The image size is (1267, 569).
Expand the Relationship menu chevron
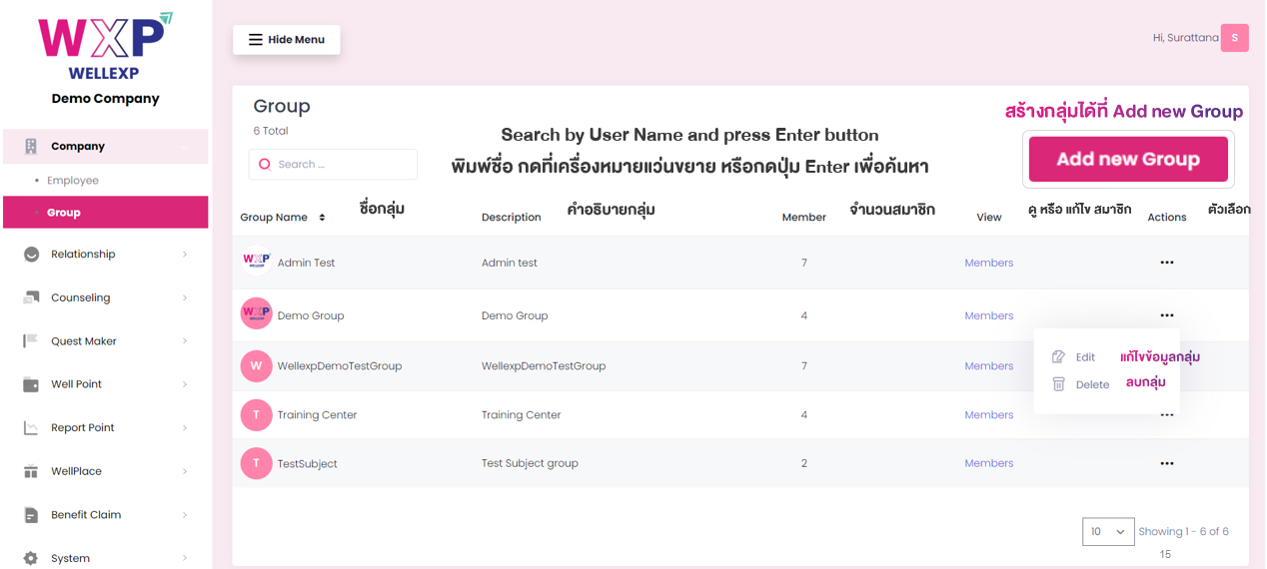point(185,255)
